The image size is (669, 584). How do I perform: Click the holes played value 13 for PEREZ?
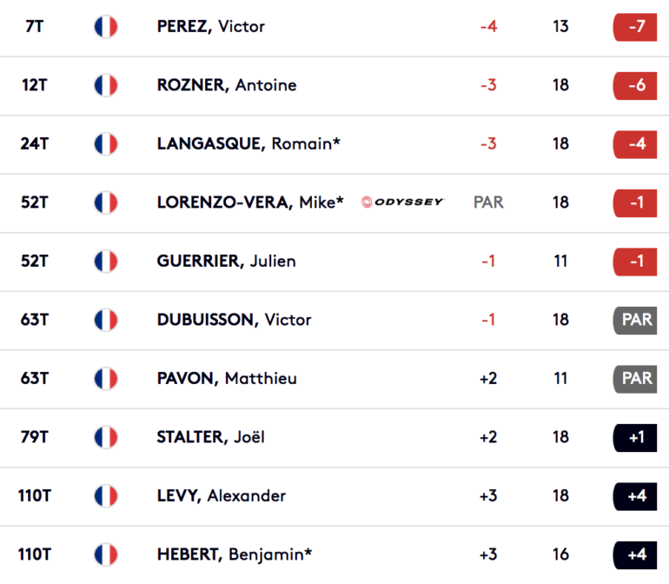(560, 26)
